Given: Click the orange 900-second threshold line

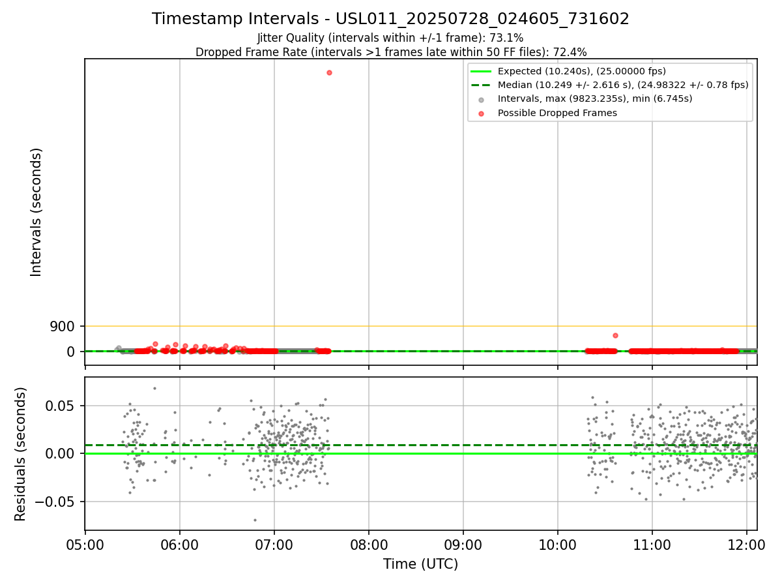Looking at the screenshot, I should coord(420,326).
